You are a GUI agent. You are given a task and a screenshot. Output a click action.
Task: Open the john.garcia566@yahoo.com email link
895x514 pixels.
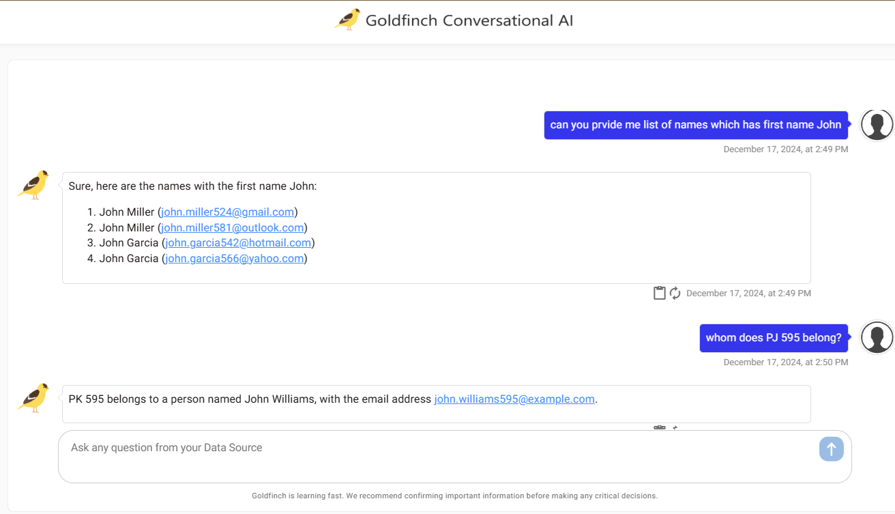[x=234, y=258]
